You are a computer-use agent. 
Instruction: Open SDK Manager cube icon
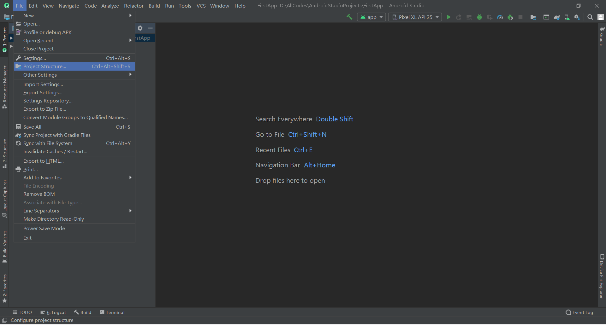[x=577, y=17]
